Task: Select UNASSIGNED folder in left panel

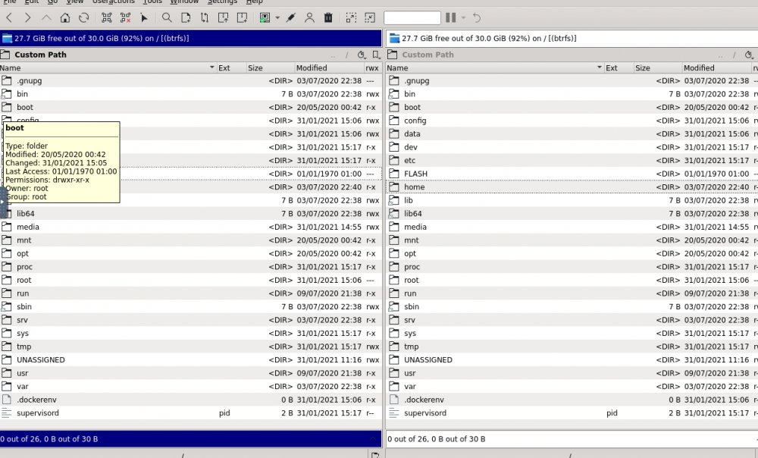Action: (191, 360)
